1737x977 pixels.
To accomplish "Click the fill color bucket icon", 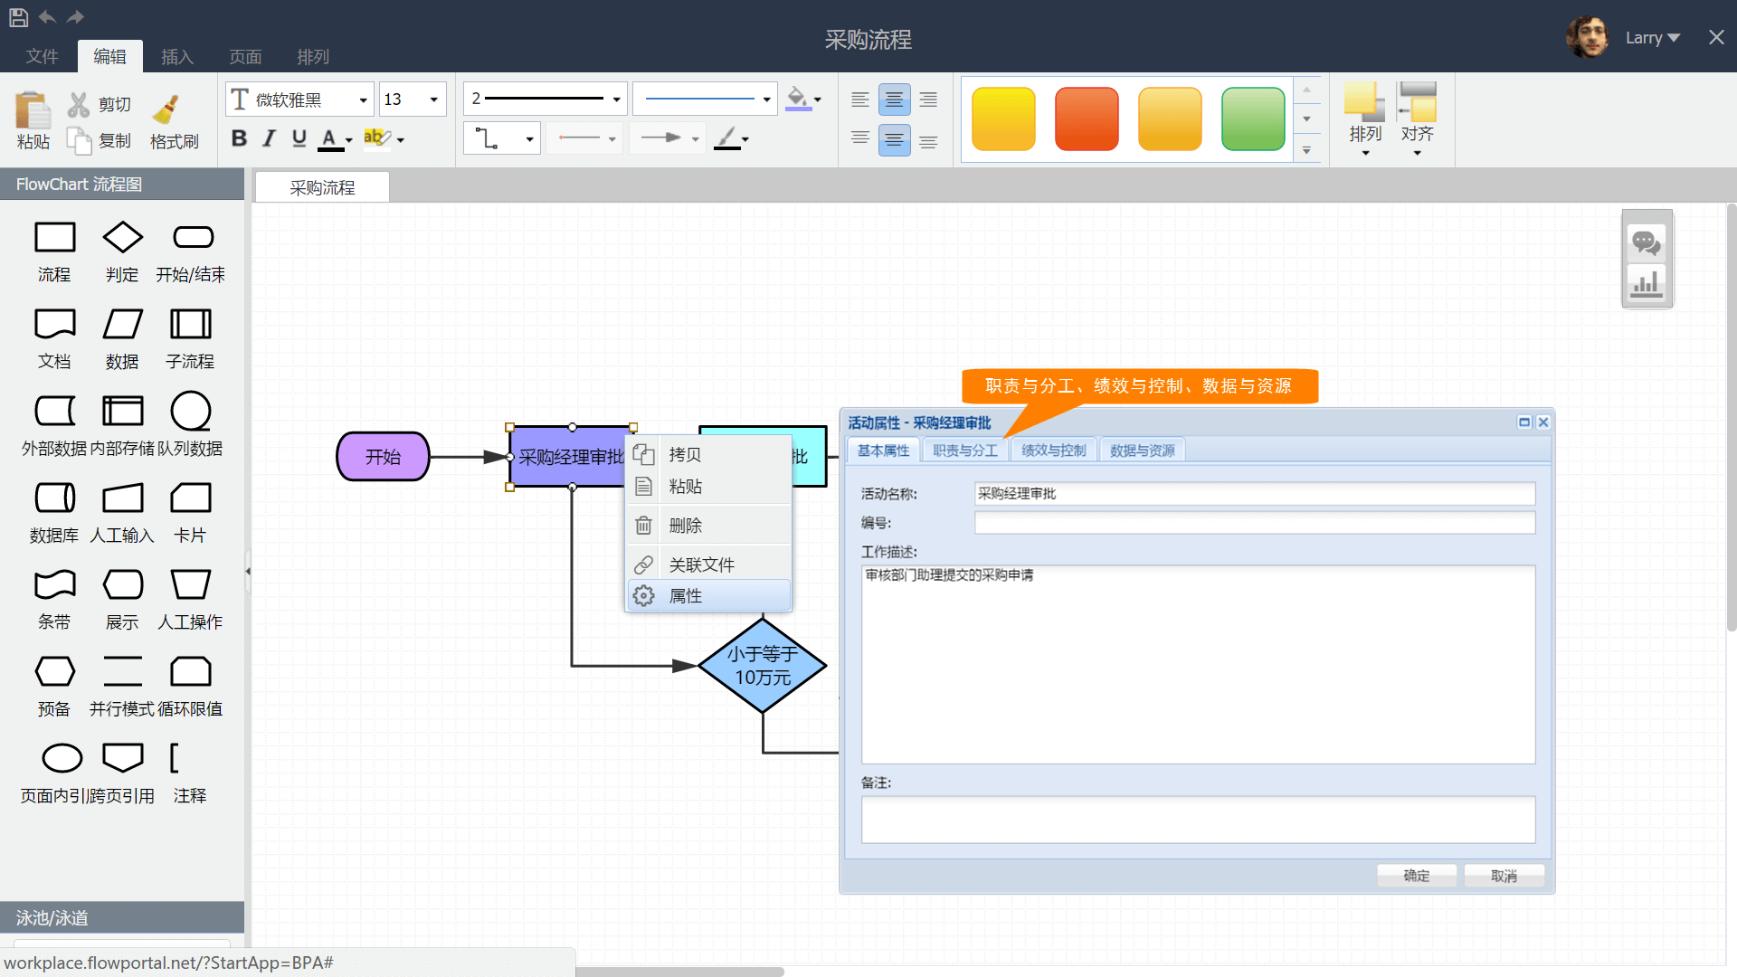I will pyautogui.click(x=797, y=98).
